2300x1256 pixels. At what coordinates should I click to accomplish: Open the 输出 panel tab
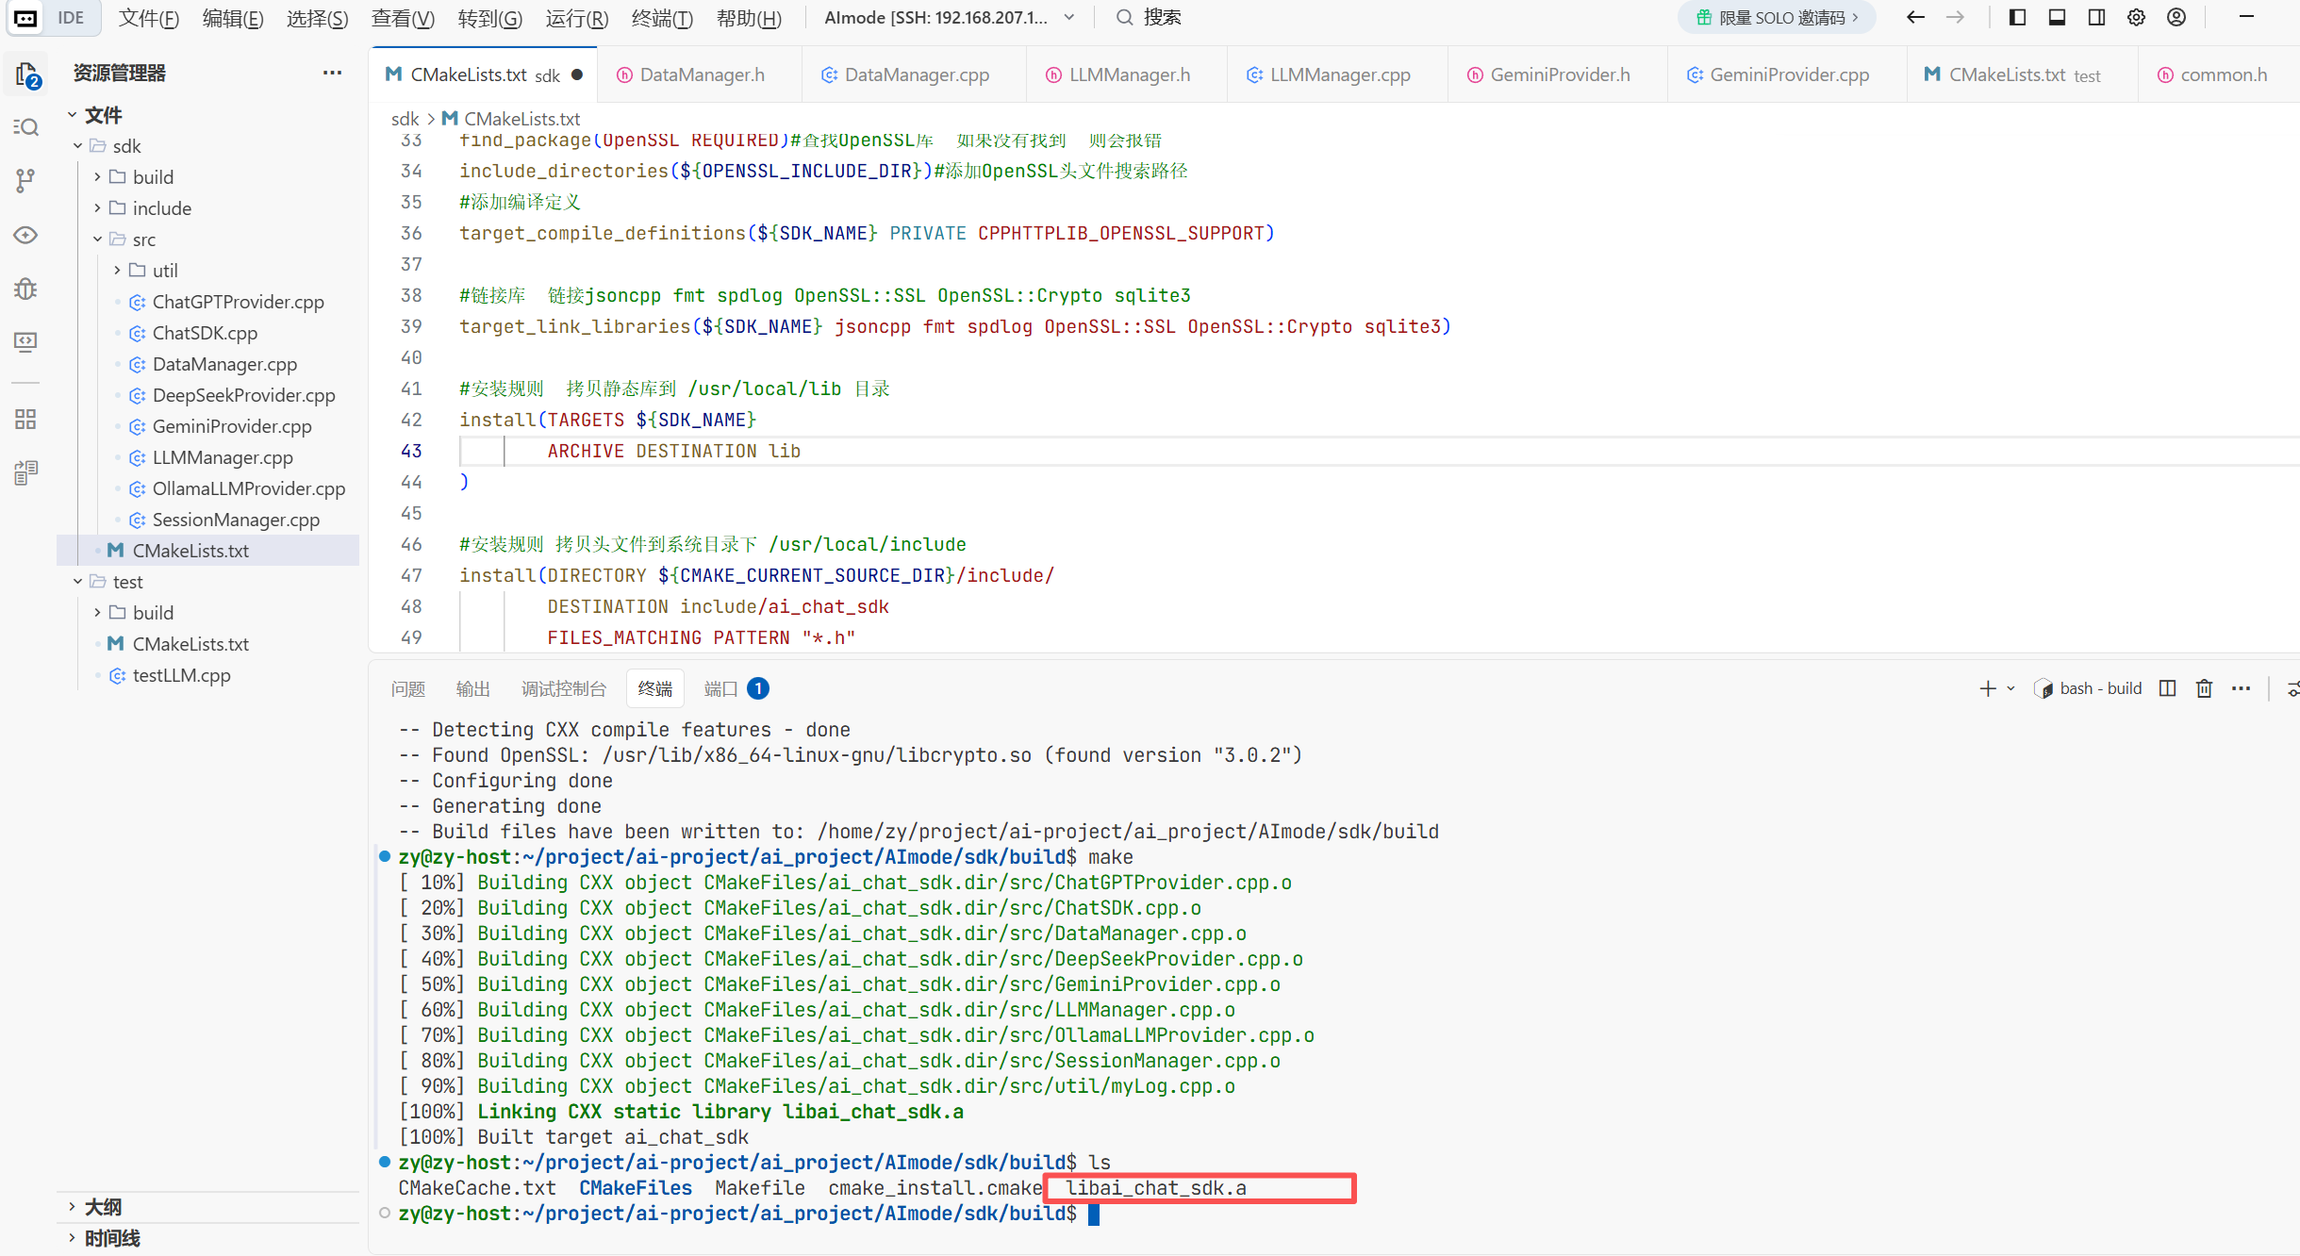pyautogui.click(x=472, y=688)
